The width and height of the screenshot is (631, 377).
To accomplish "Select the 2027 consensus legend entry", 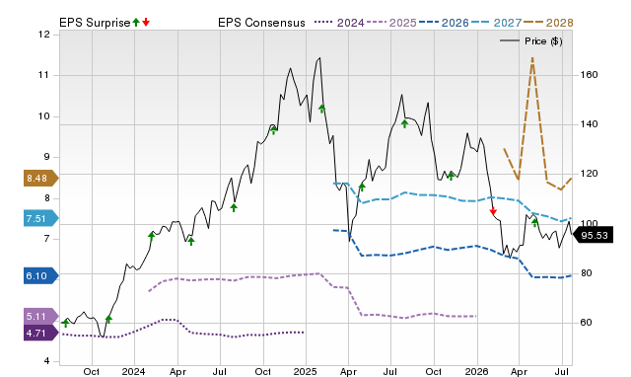I will pos(496,23).
